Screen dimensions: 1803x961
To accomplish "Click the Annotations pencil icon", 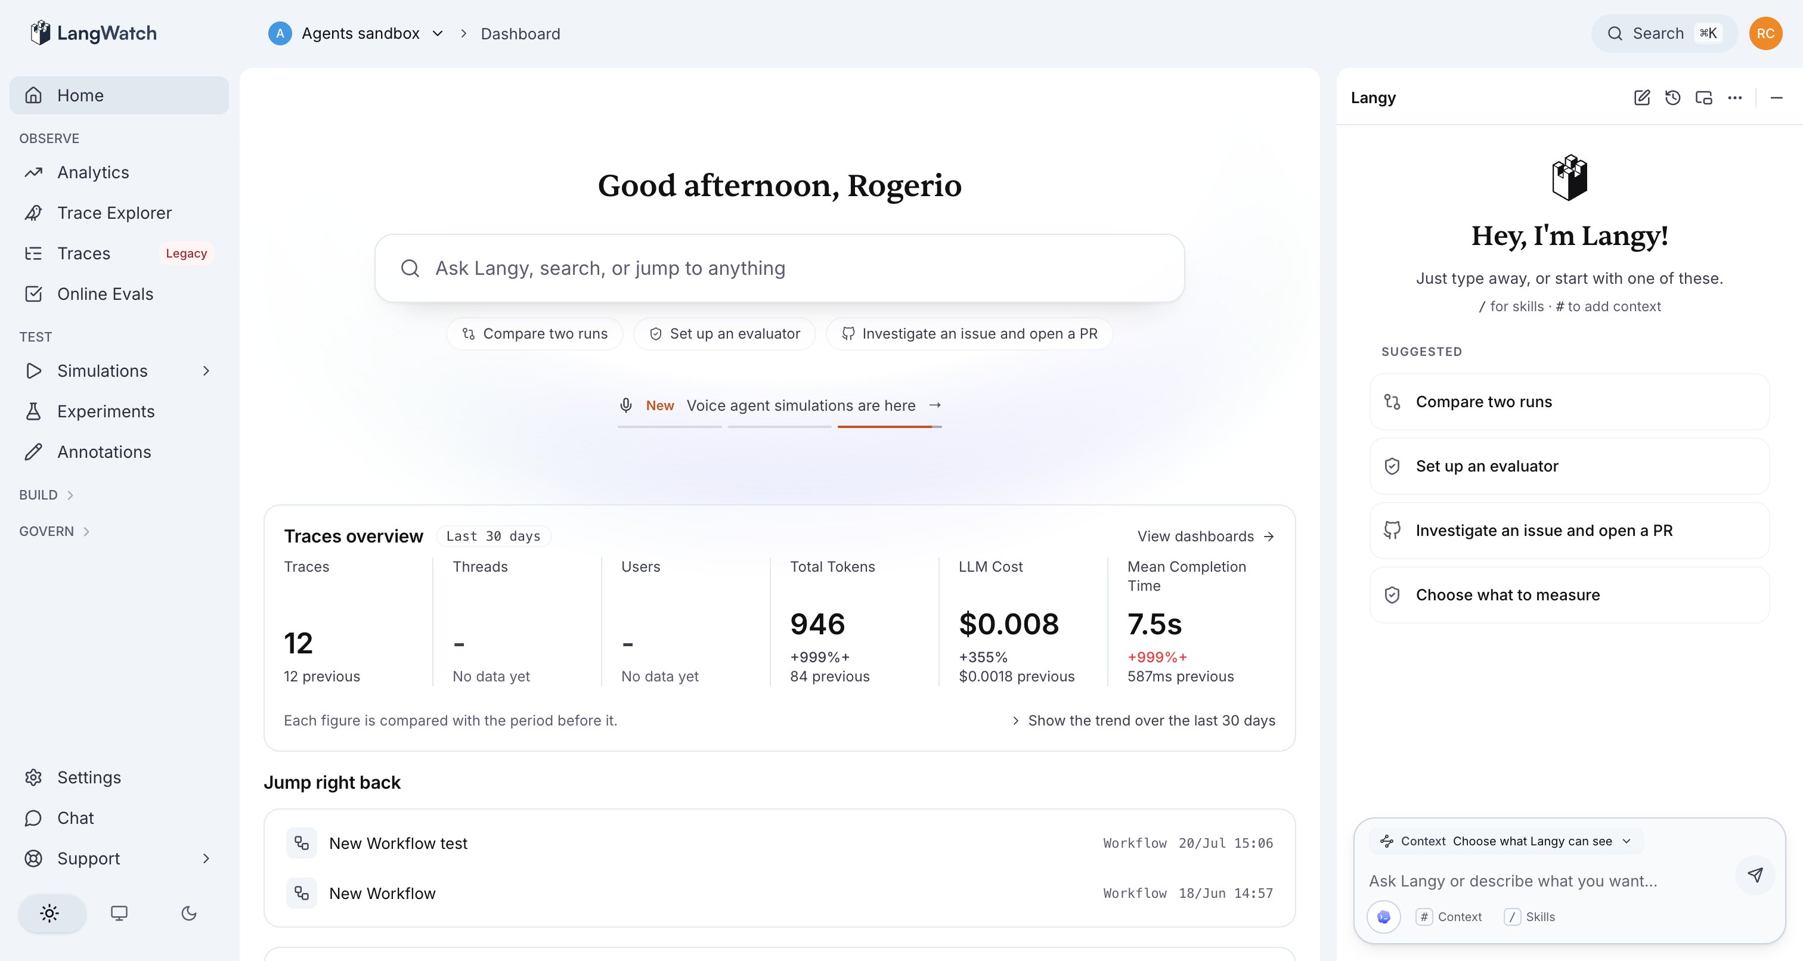I will 33,452.
